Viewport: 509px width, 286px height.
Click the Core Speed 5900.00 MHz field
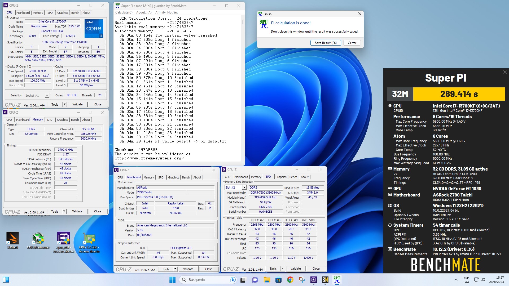(38, 71)
